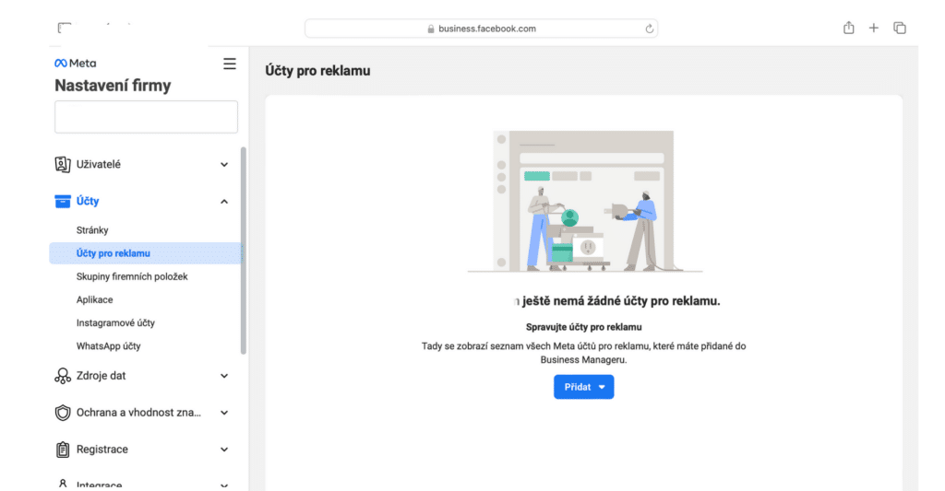Expand the Zdroje dat chevron
Screen dimensions: 945x491
(x=224, y=376)
